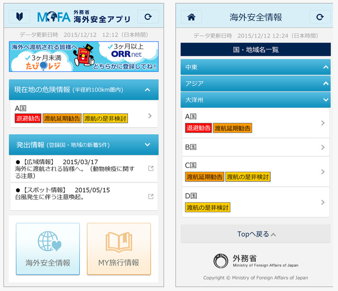The image size is (338, 291).
Task: Refresh the 海外安全情報 country list screen
Action: click(320, 17)
